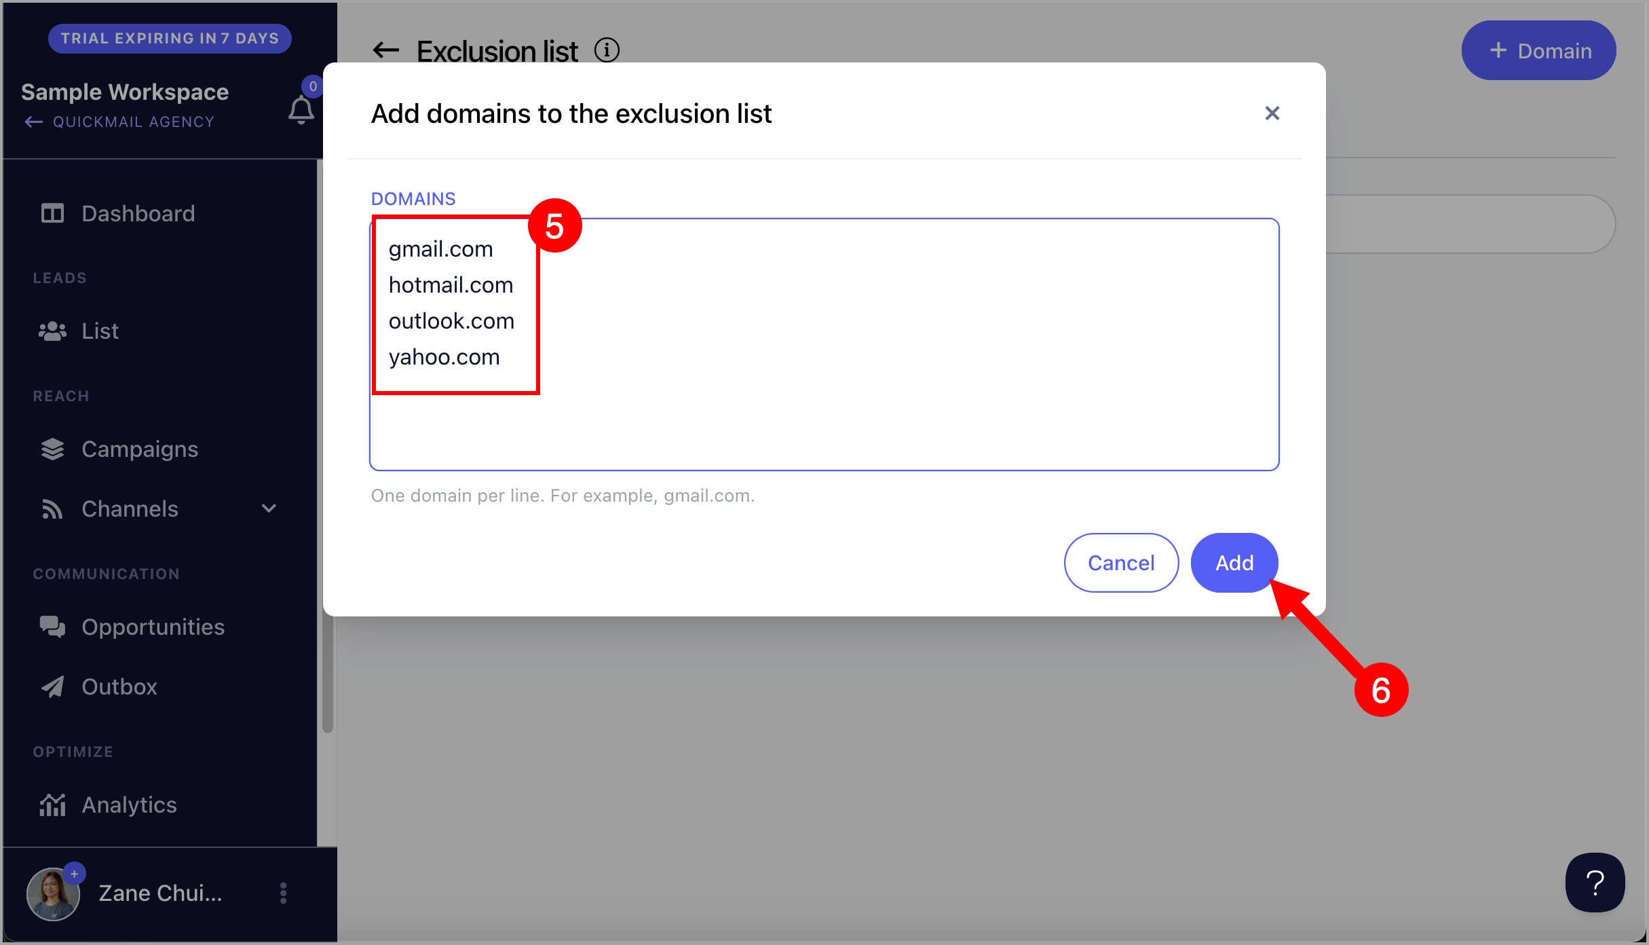The width and height of the screenshot is (1649, 945).
Task: Click inside the Domains text area
Action: (x=824, y=344)
